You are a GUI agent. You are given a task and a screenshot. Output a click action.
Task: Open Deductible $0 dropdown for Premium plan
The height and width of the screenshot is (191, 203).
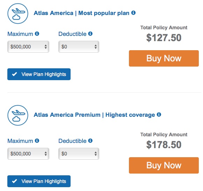click(x=79, y=154)
